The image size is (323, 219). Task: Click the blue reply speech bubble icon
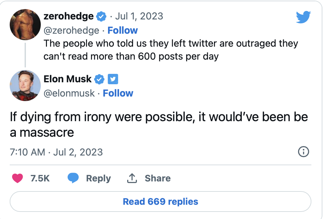[x=73, y=178]
